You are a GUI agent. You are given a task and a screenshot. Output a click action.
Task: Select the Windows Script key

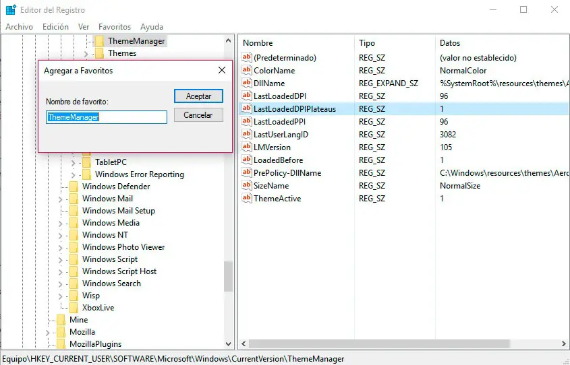pyautogui.click(x=110, y=259)
